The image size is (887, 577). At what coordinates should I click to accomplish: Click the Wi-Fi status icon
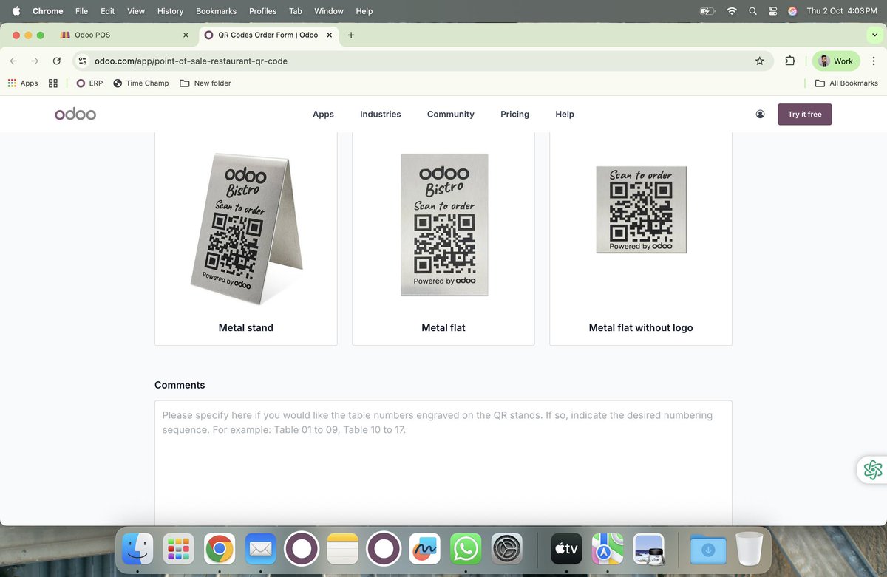click(732, 11)
